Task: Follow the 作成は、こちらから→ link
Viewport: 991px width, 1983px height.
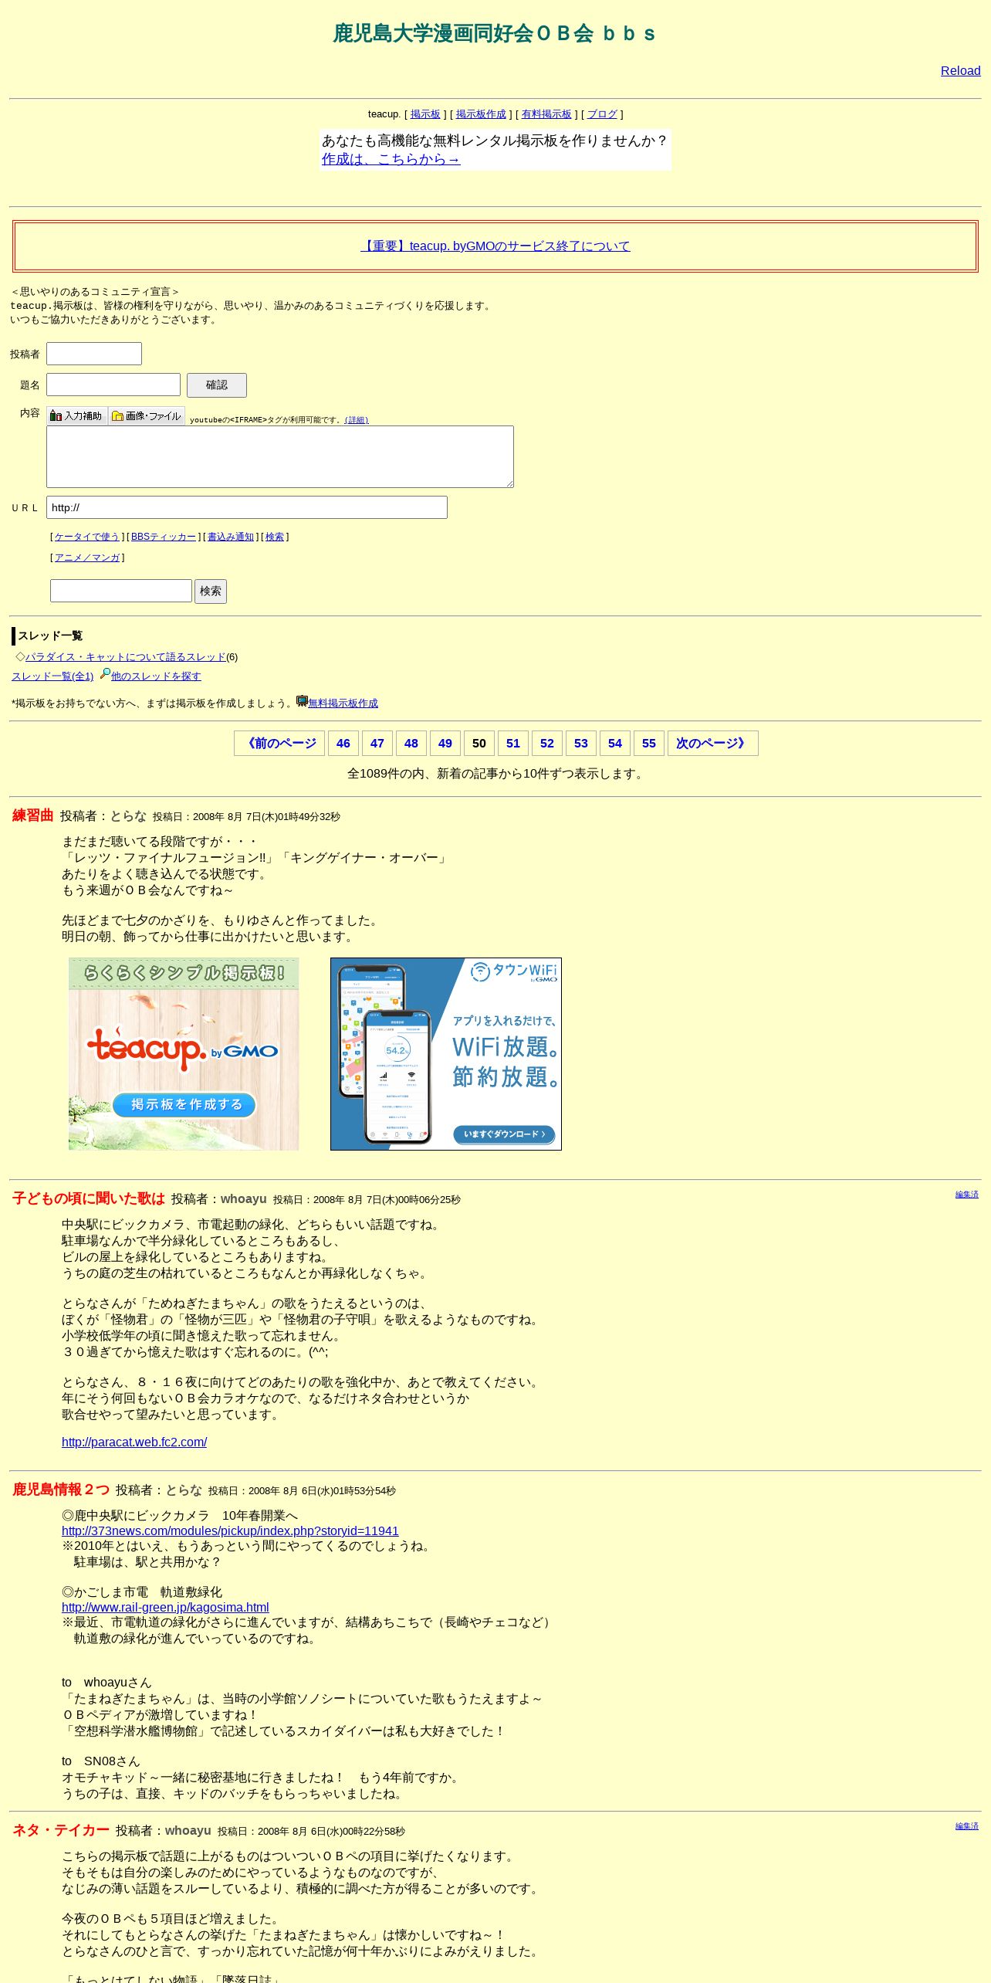Action: click(x=391, y=159)
